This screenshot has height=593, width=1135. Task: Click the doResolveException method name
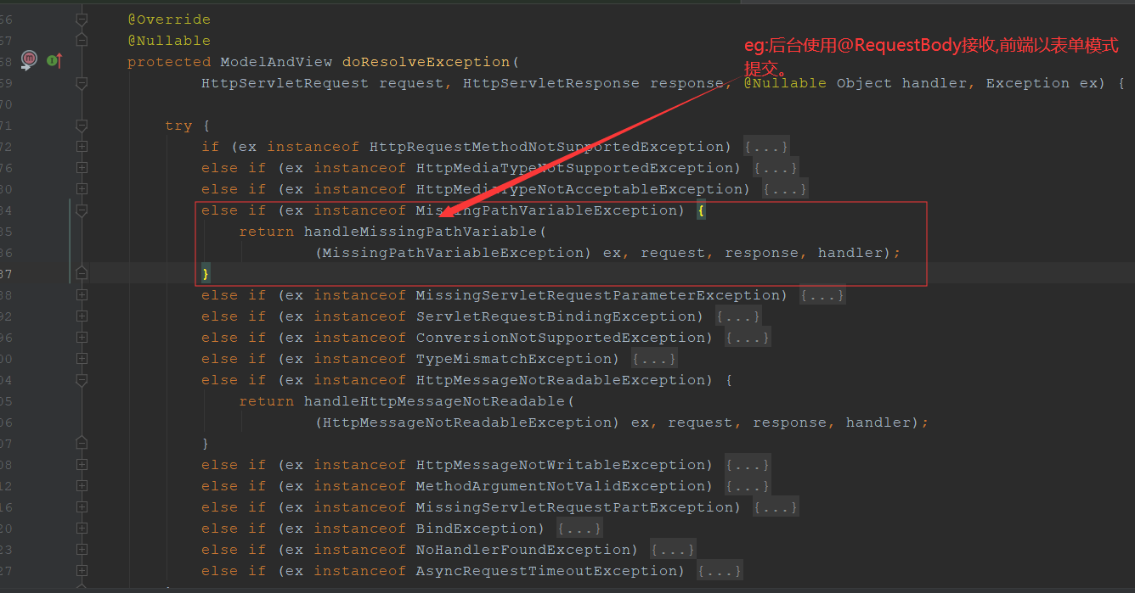(426, 61)
